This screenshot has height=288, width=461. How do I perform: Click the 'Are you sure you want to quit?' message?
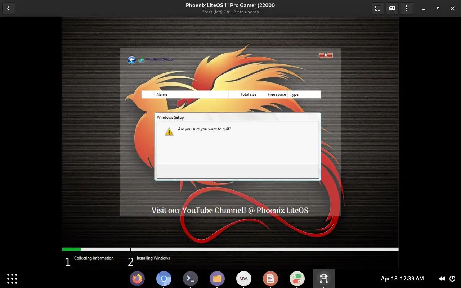(x=204, y=129)
